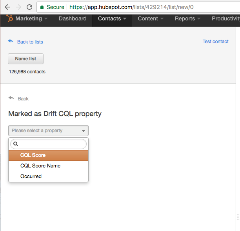
Task: Expand the Content navigation menu
Action: [151, 18]
